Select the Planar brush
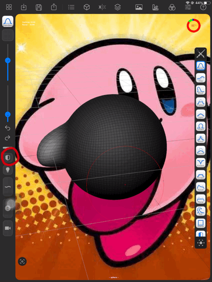Image resolution: width=212 pixels, height=282 pixels. pyautogui.click(x=201, y=199)
